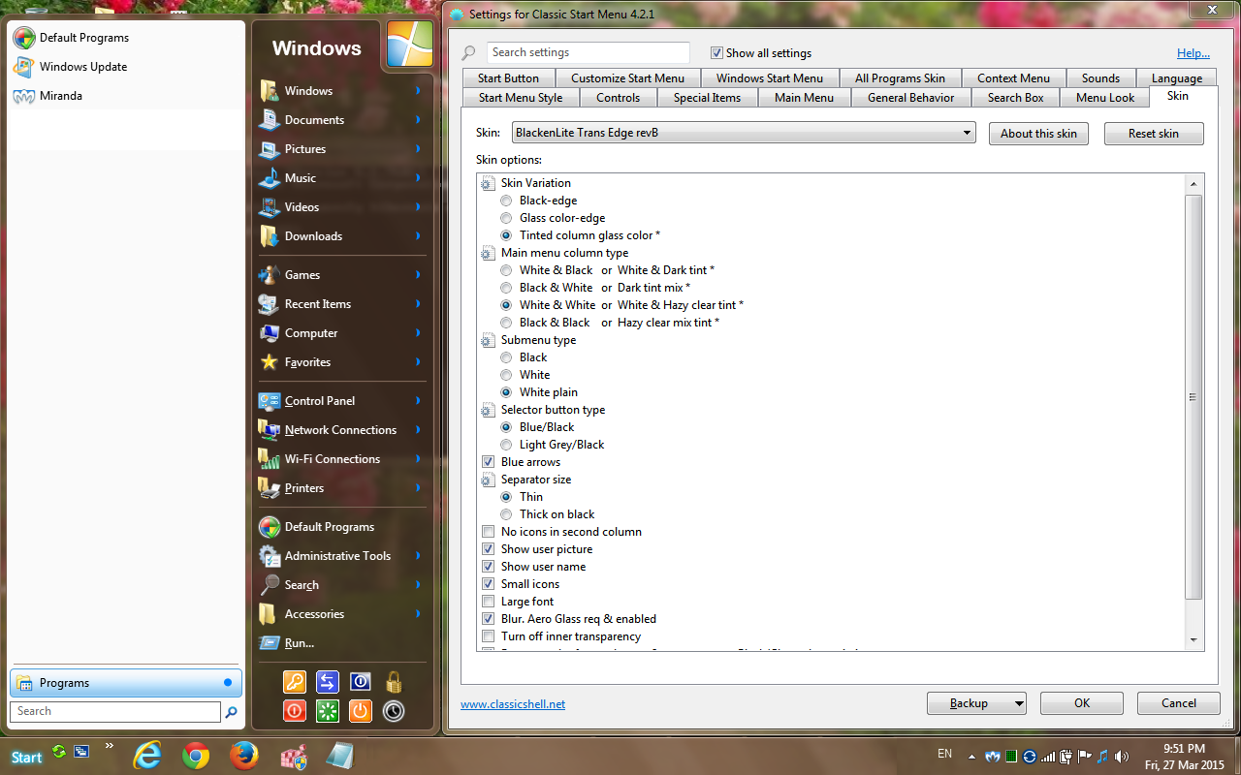This screenshot has height=775, width=1241.
Task: Click the black clock sleep icon
Action: click(394, 711)
